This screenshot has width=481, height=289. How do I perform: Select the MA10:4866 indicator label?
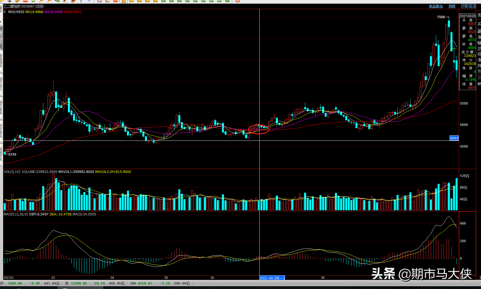click(35, 12)
